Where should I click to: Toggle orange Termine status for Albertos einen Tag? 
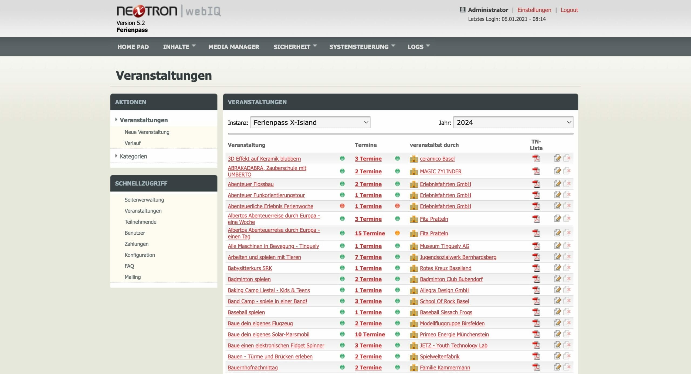397,233
